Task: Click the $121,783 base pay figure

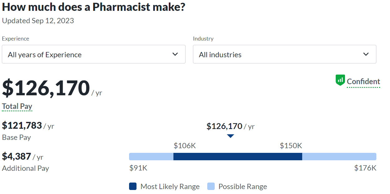Action: 22,126
